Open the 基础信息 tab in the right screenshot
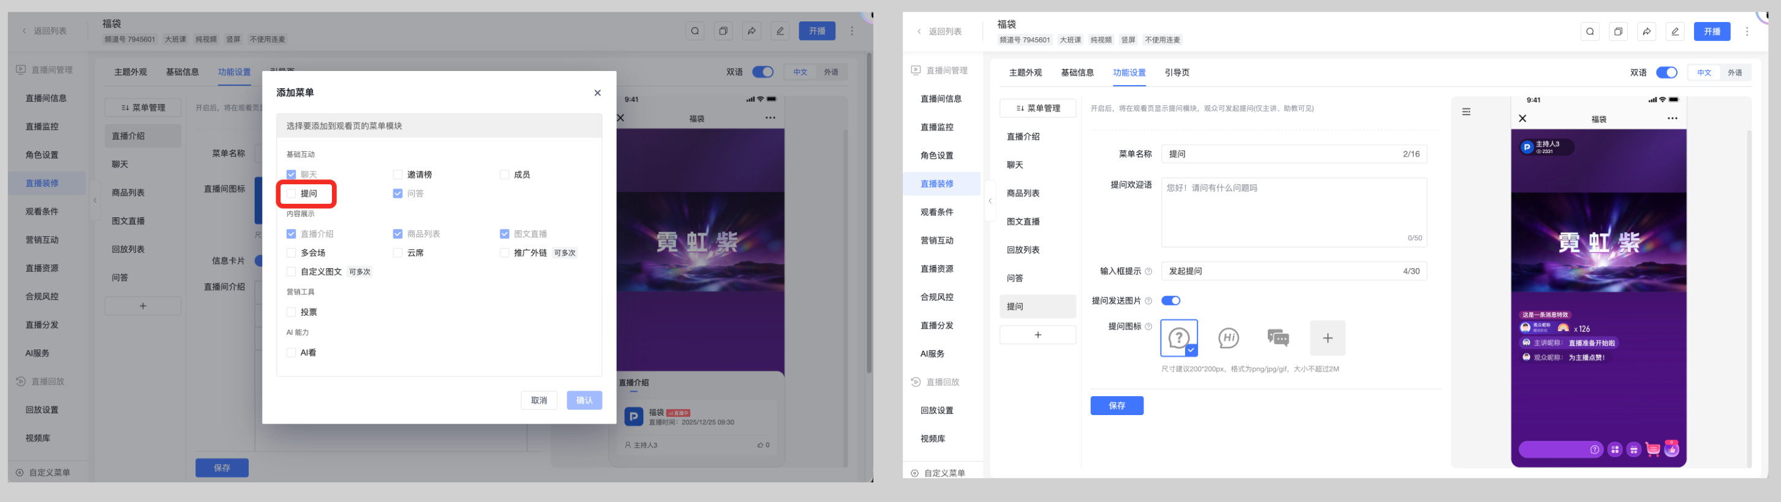This screenshot has height=502, width=1781. pyautogui.click(x=1077, y=73)
